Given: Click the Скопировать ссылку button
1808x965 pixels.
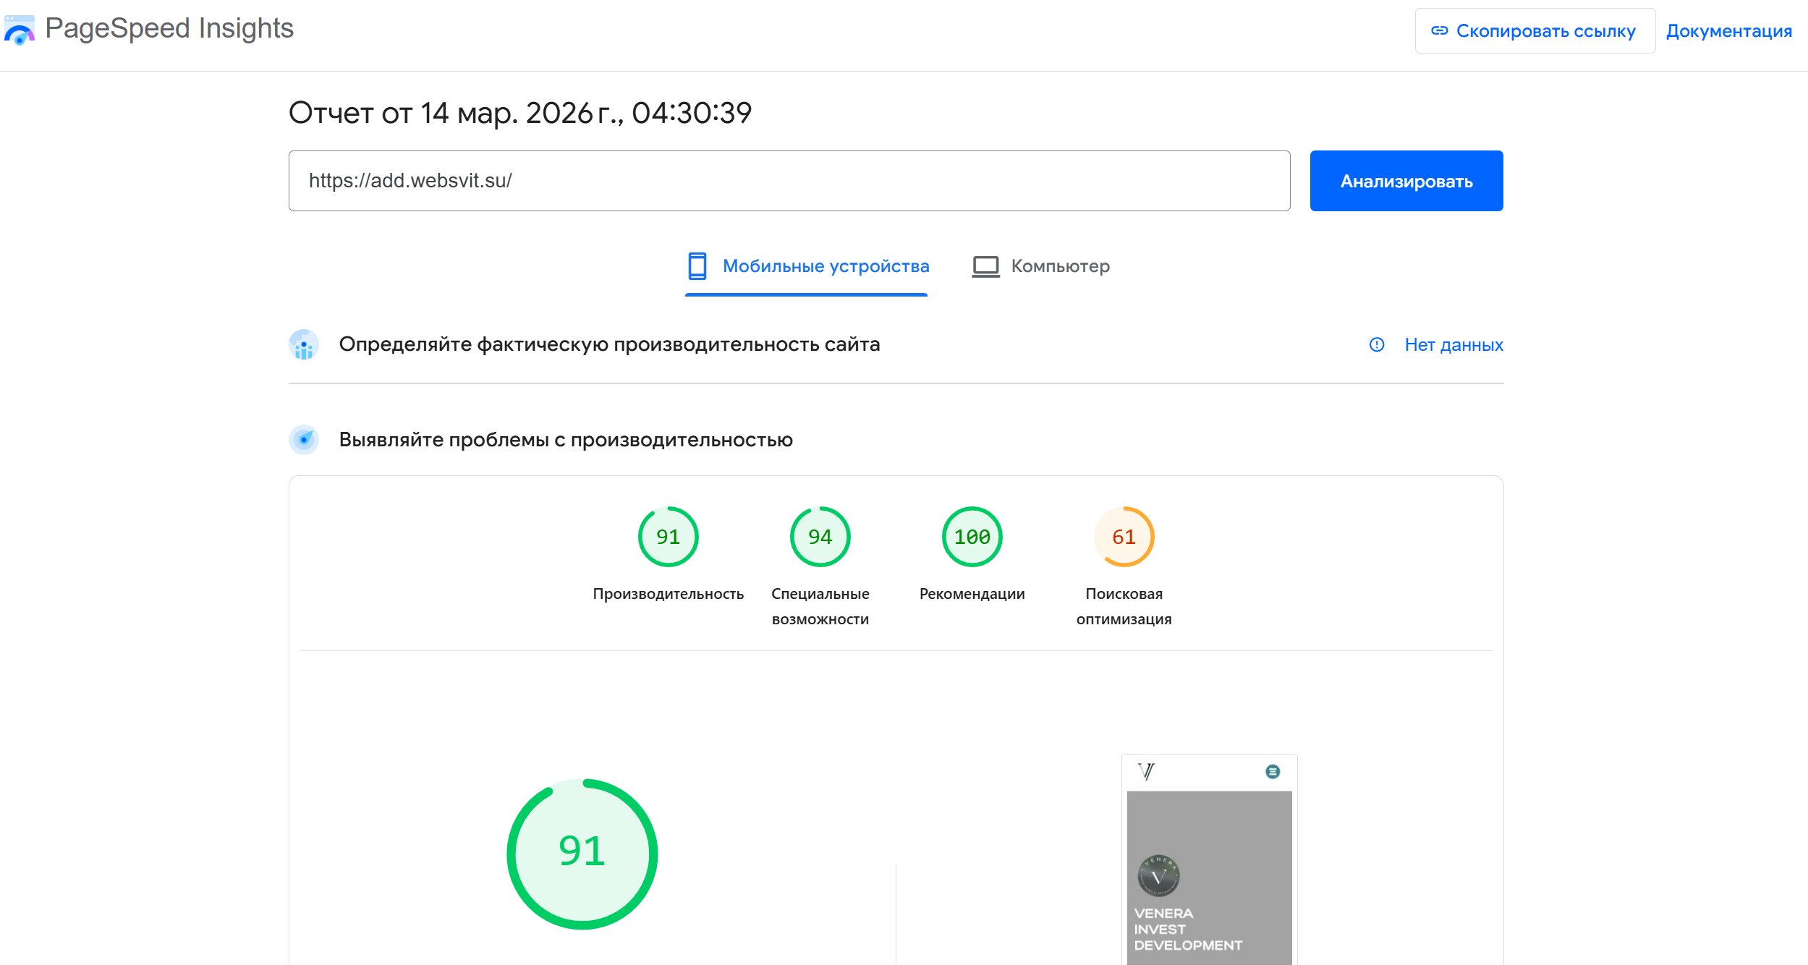Looking at the screenshot, I should [x=1535, y=31].
